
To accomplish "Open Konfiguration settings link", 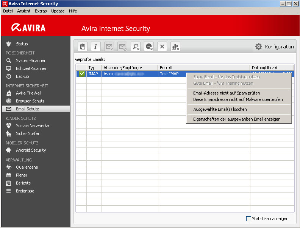I will coord(279,47).
